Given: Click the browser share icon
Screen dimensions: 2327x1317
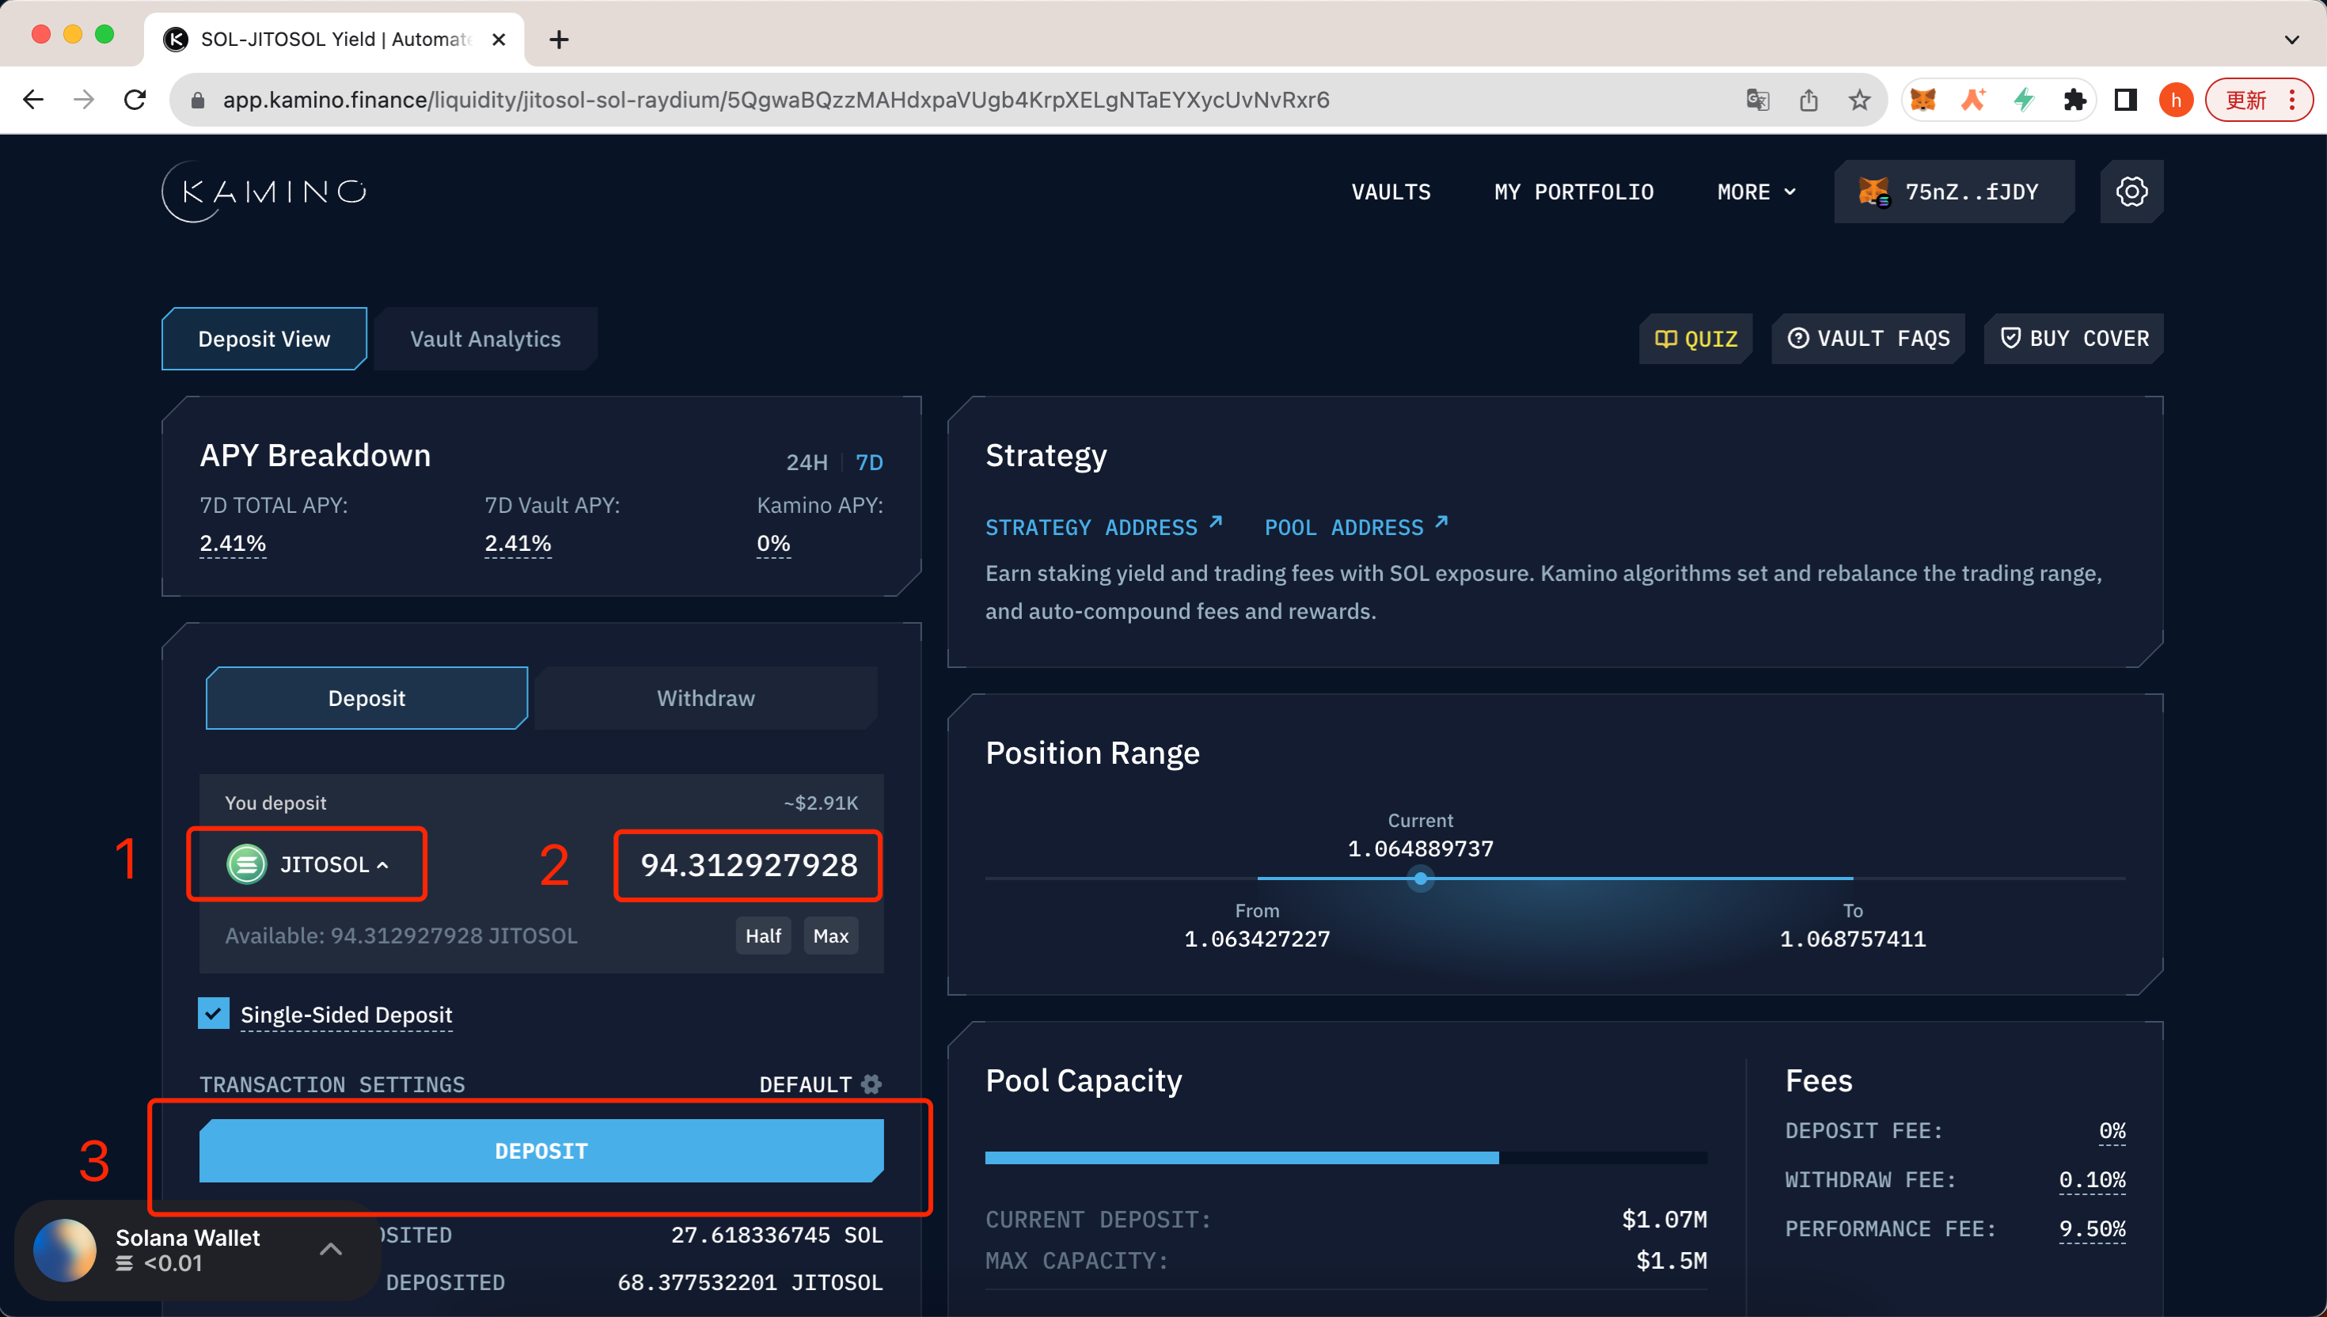Looking at the screenshot, I should tap(1809, 100).
